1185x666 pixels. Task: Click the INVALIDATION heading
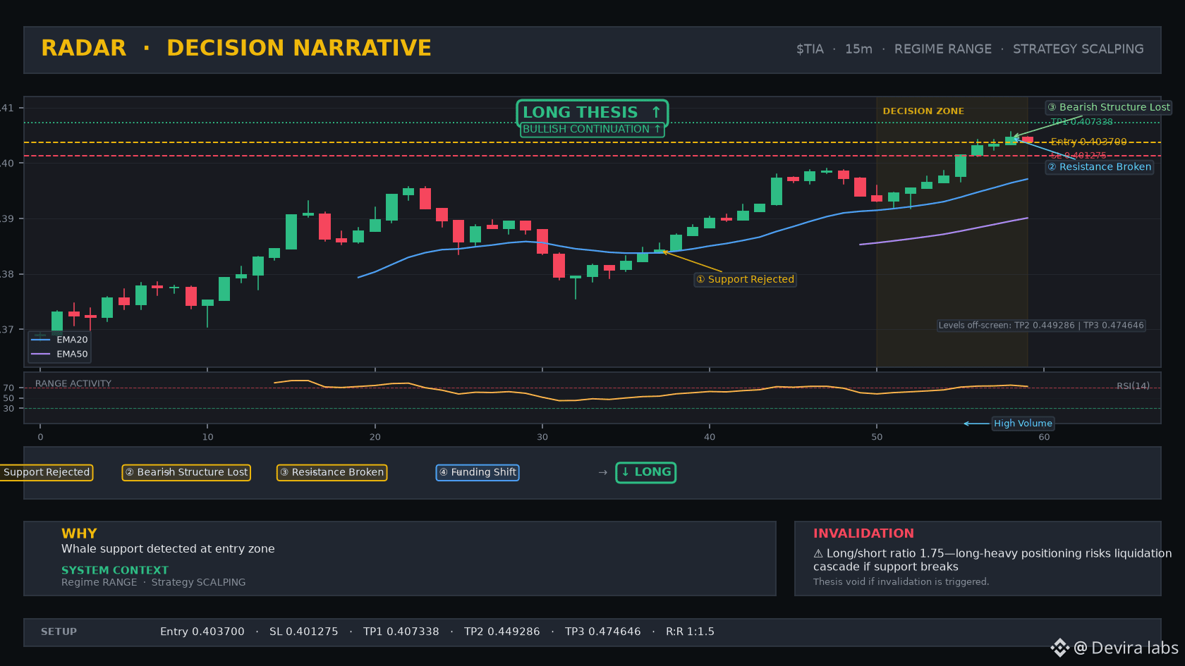coord(863,534)
